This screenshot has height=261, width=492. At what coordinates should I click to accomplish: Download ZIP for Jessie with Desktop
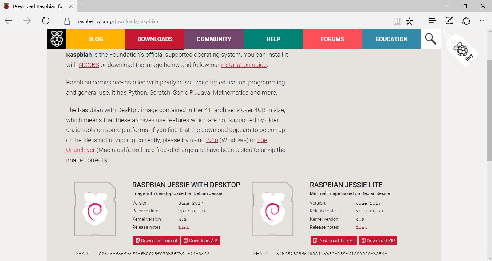[200, 240]
